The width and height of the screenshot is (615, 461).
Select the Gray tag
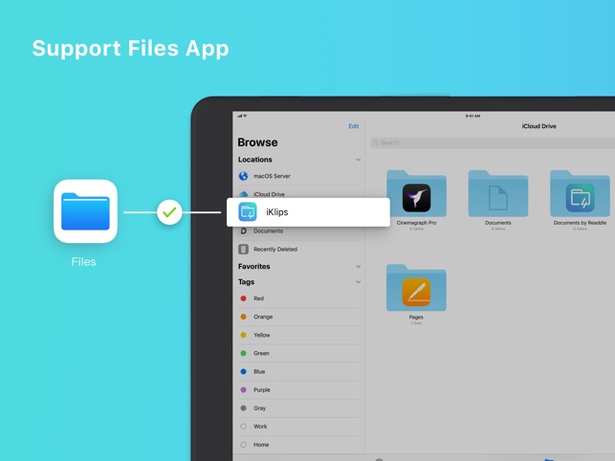(x=298, y=408)
